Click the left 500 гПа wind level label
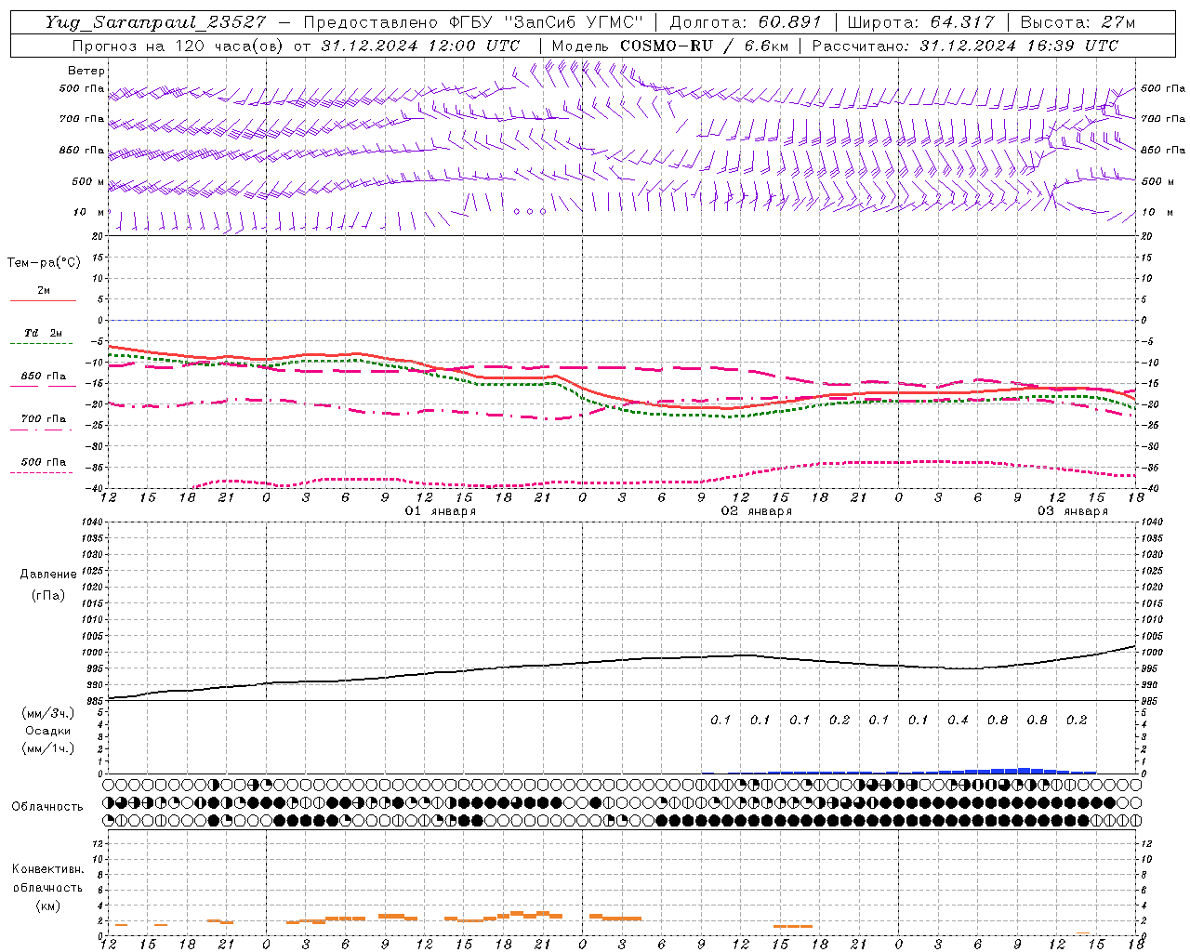The height and width of the screenshot is (952, 1190). click(x=82, y=88)
